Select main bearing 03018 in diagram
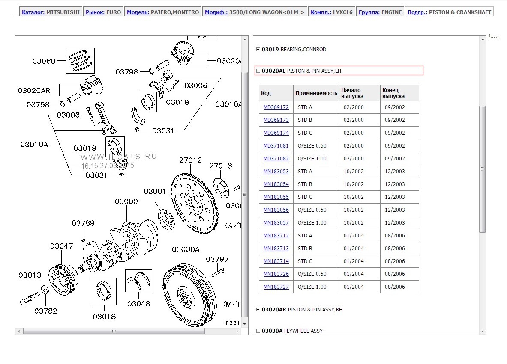 pyautogui.click(x=104, y=291)
